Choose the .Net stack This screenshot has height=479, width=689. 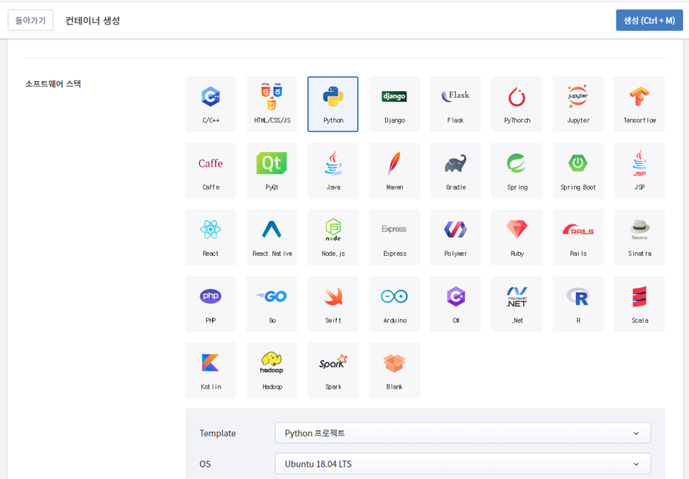(517, 304)
